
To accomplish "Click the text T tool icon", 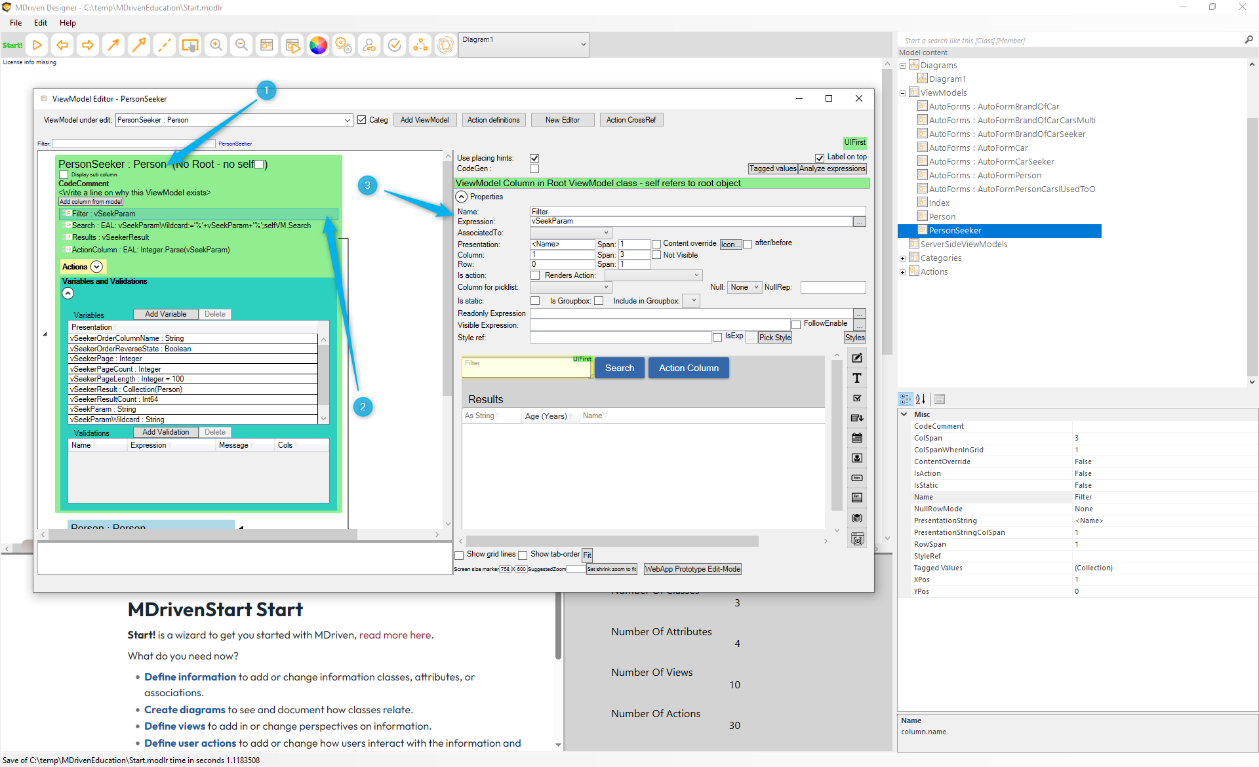I will coord(856,378).
